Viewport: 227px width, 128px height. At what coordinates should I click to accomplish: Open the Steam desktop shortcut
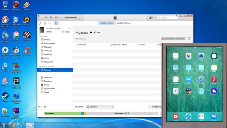point(5,97)
